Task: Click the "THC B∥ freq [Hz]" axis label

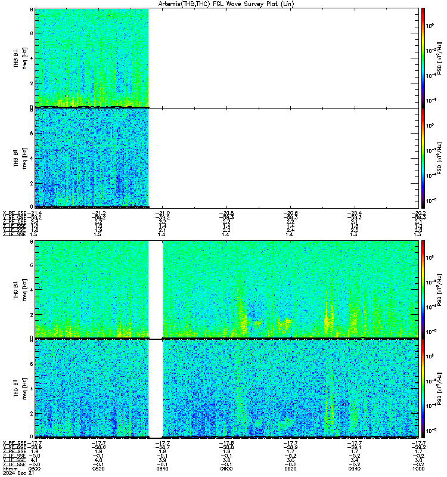Action: click(x=20, y=389)
